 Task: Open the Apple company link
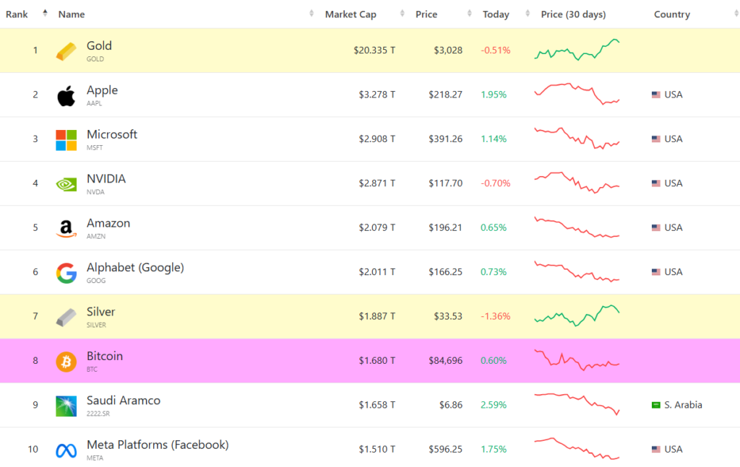pyautogui.click(x=102, y=90)
